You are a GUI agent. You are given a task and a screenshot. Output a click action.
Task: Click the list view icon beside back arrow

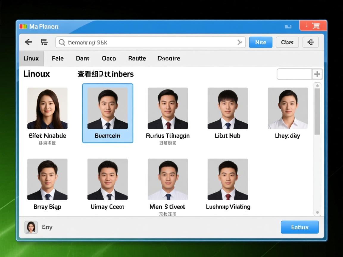(x=44, y=42)
